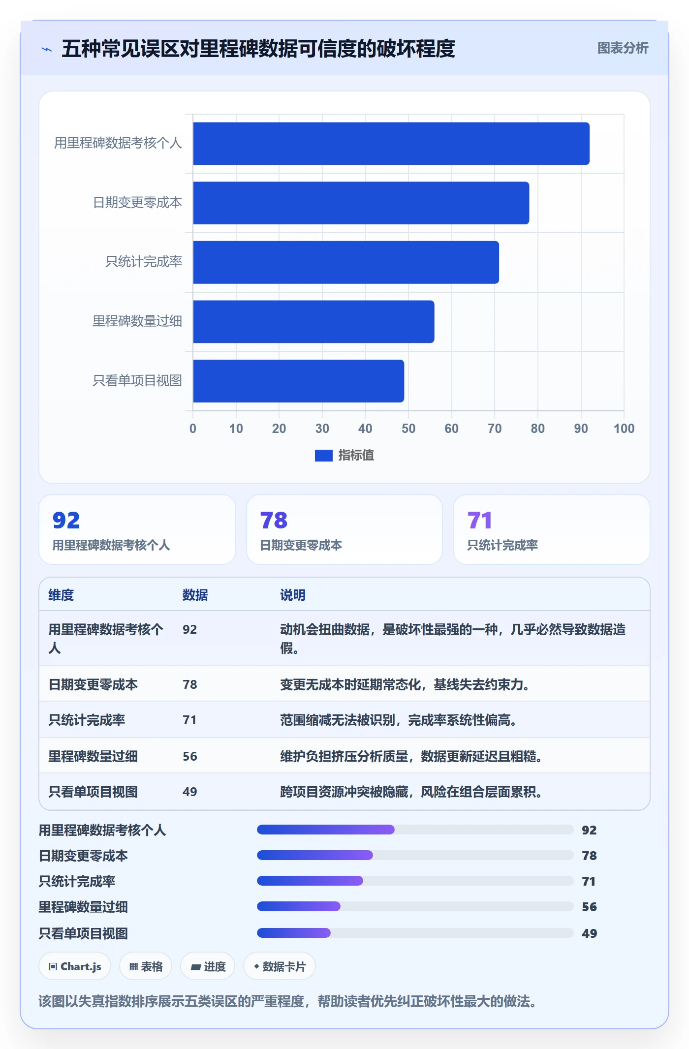Click the progress bar showing 56
The width and height of the screenshot is (689, 1049).
415,906
